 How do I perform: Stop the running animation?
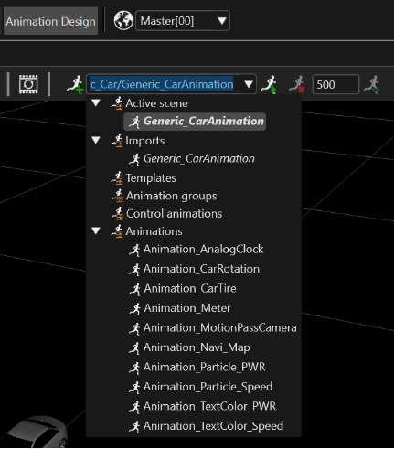[x=297, y=84]
